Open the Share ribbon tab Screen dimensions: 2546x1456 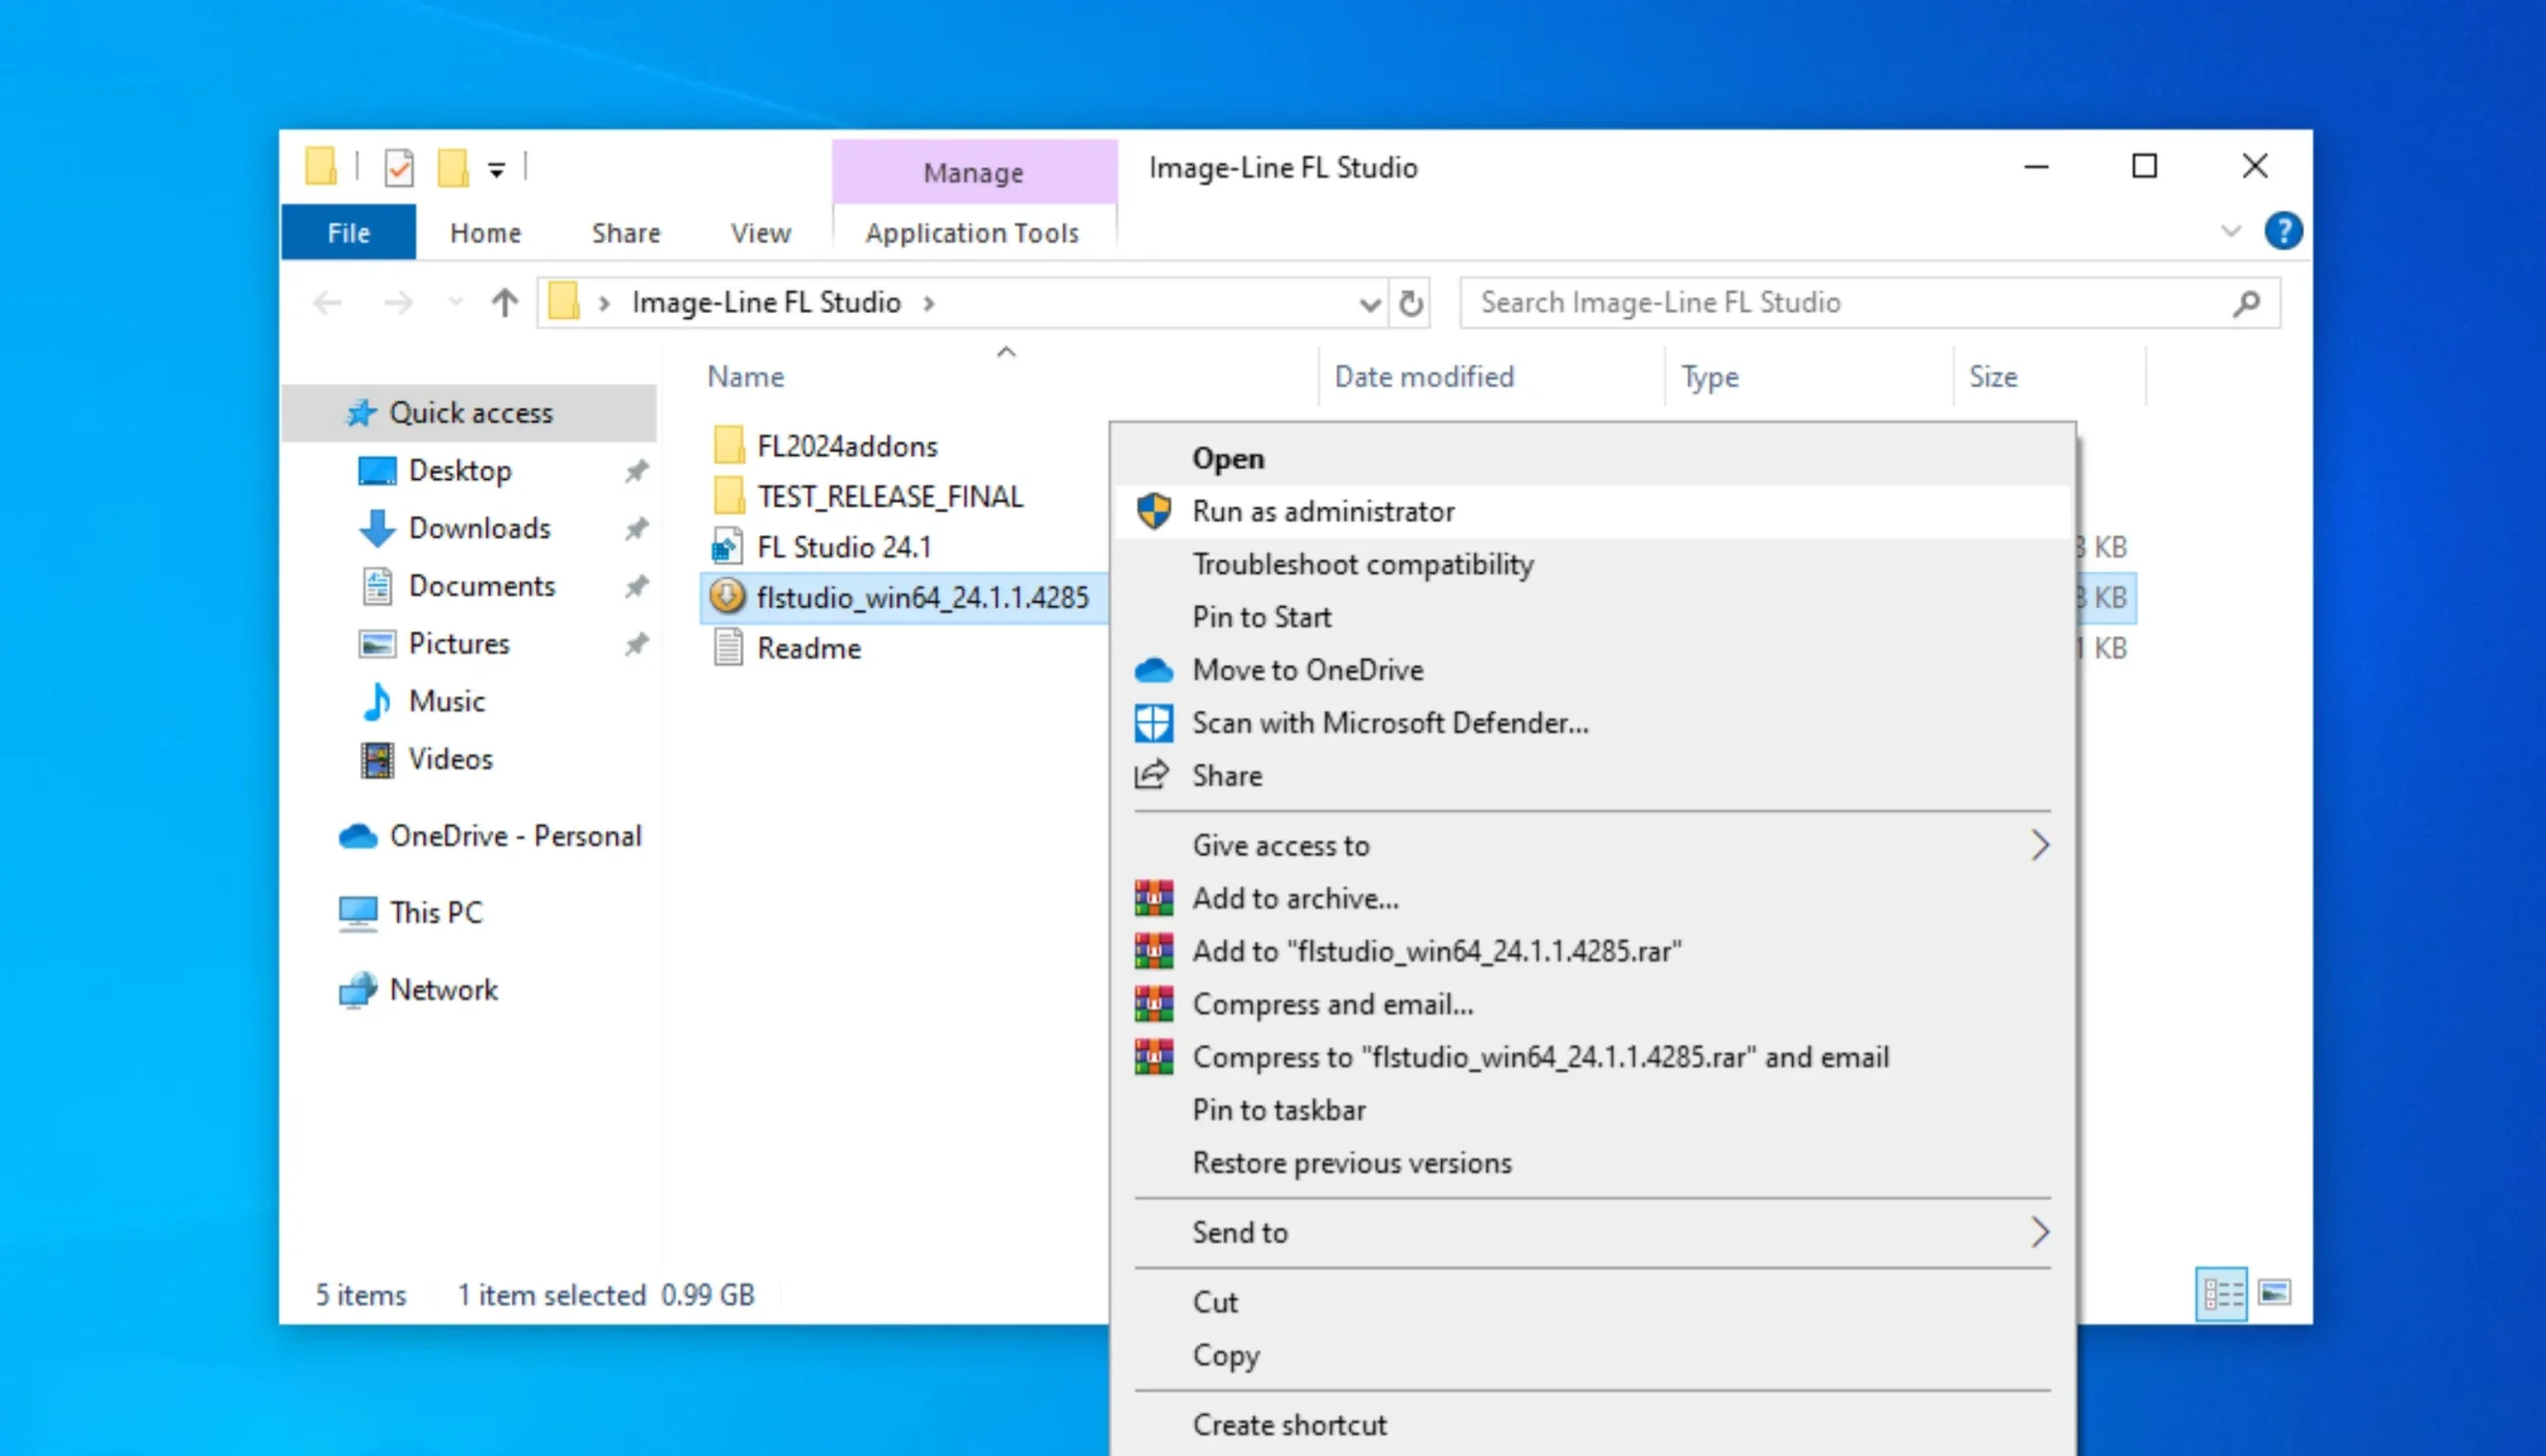[627, 233]
